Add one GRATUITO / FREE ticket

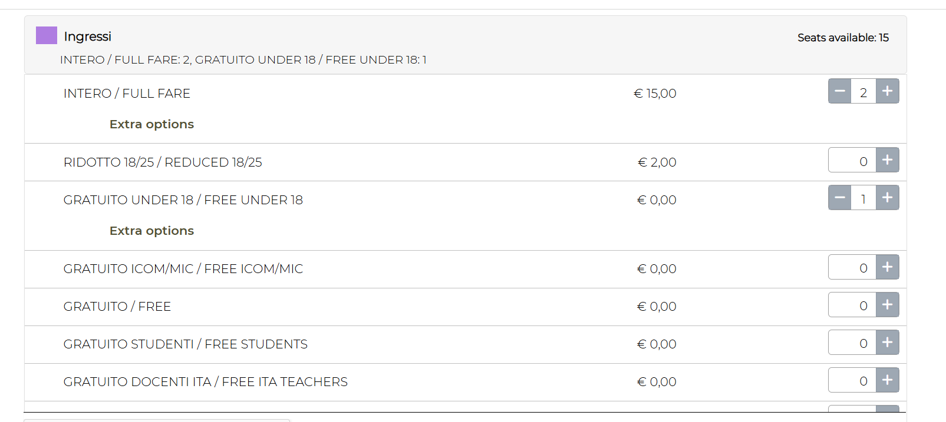click(x=887, y=305)
